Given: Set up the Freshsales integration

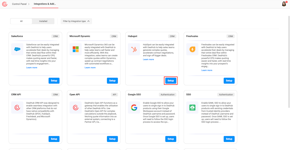Looking at the screenshot, I should pyautogui.click(x=229, y=81).
